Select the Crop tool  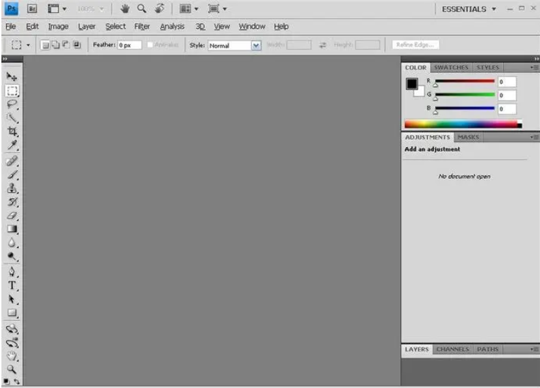[x=12, y=131]
